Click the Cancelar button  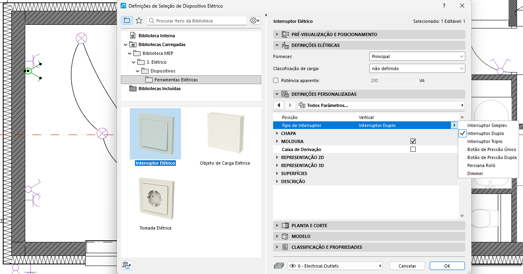407,266
